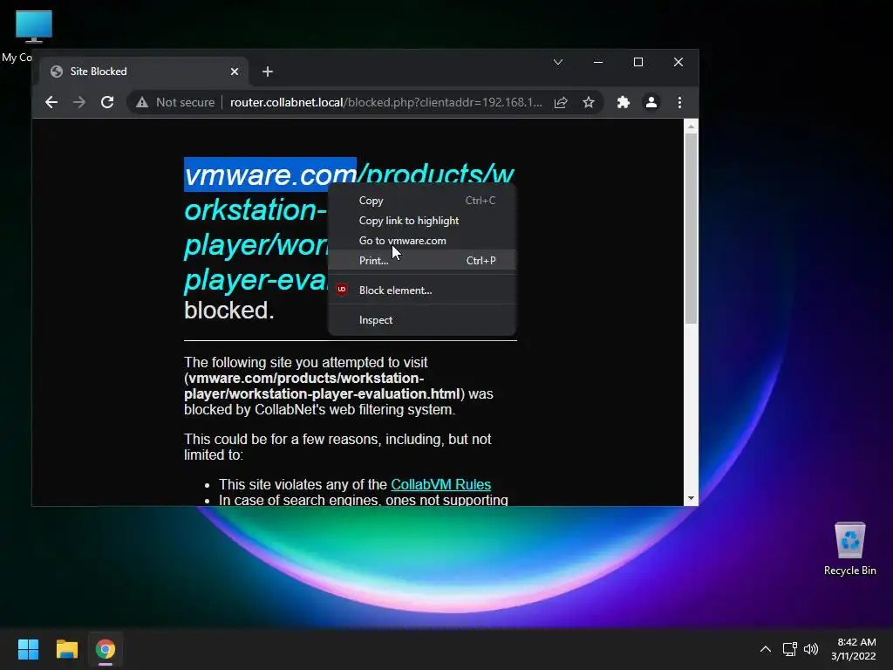The width and height of the screenshot is (893, 670).
Task: Show hidden tray icons chevron
Action: point(766,649)
